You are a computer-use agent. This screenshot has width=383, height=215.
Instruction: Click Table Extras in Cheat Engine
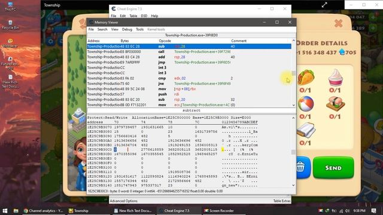tap(282, 201)
